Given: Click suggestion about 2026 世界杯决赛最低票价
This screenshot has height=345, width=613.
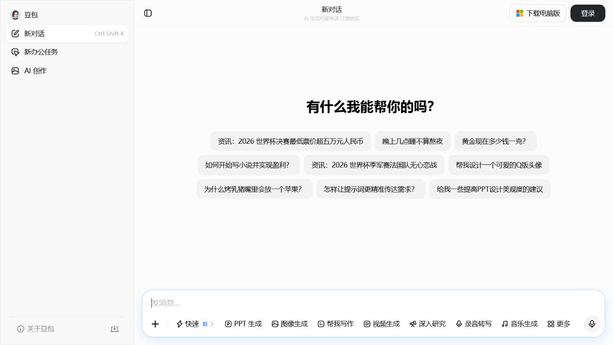Looking at the screenshot, I should 291,141.
